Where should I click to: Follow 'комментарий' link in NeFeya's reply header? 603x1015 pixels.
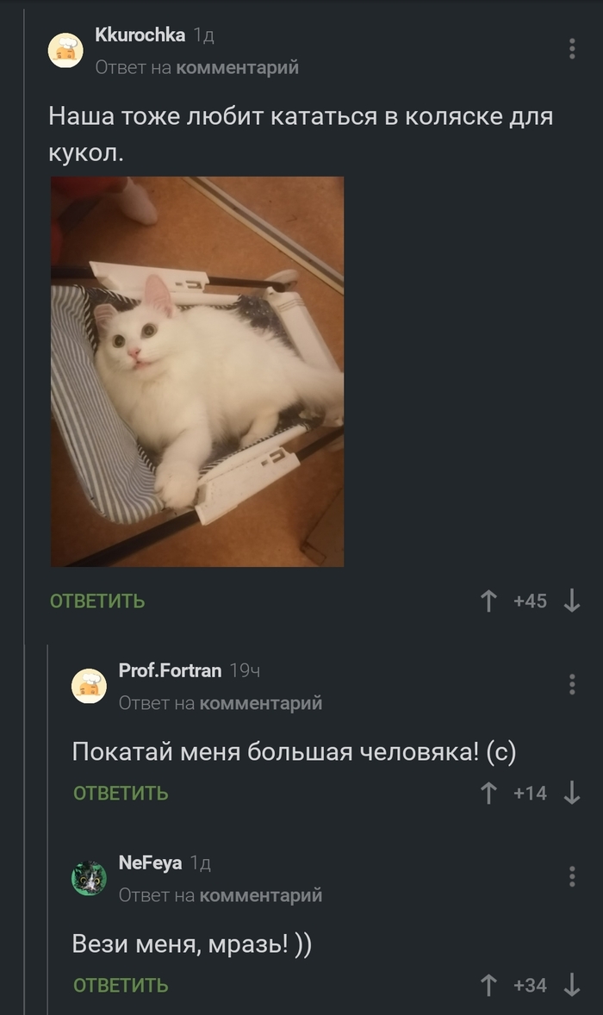coord(261,895)
